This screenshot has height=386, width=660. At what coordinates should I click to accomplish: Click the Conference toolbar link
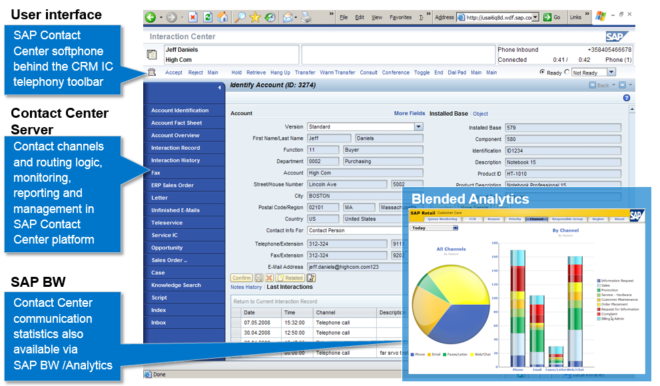click(x=396, y=73)
